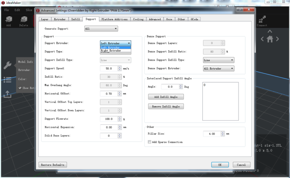
Task: Switch to the Layer tab
Action: coord(44,19)
